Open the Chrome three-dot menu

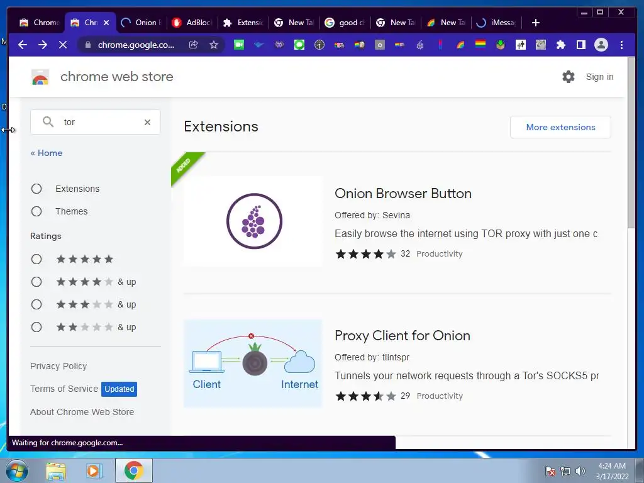[x=621, y=45]
